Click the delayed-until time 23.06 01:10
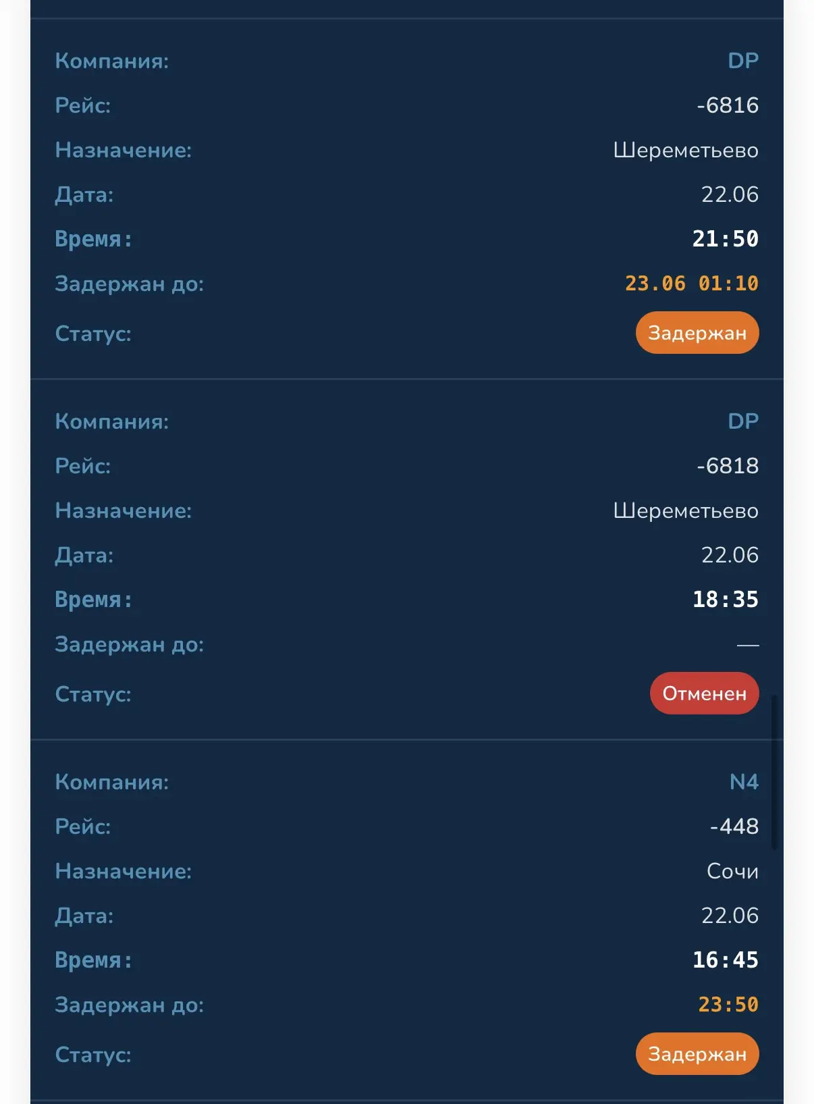 tap(692, 284)
